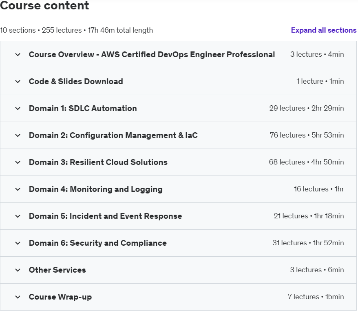Click the arrow icon beside Domain 1
The height and width of the screenshot is (311, 358).
pos(18,109)
